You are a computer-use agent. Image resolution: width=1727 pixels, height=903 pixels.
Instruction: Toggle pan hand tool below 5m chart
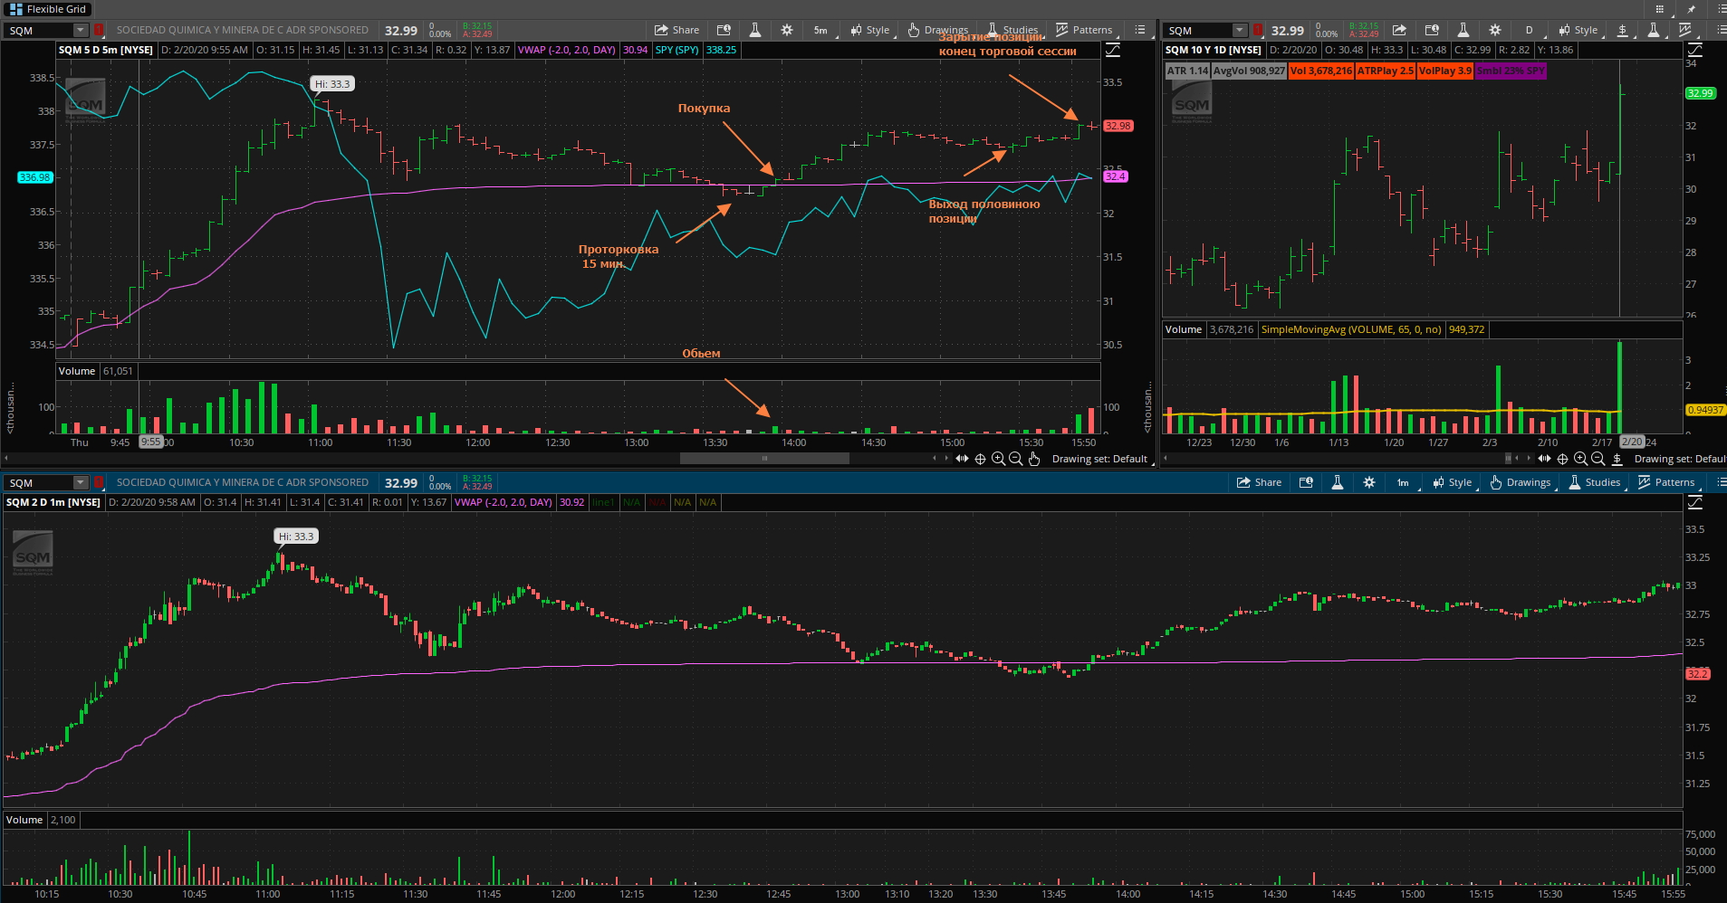(x=1034, y=459)
